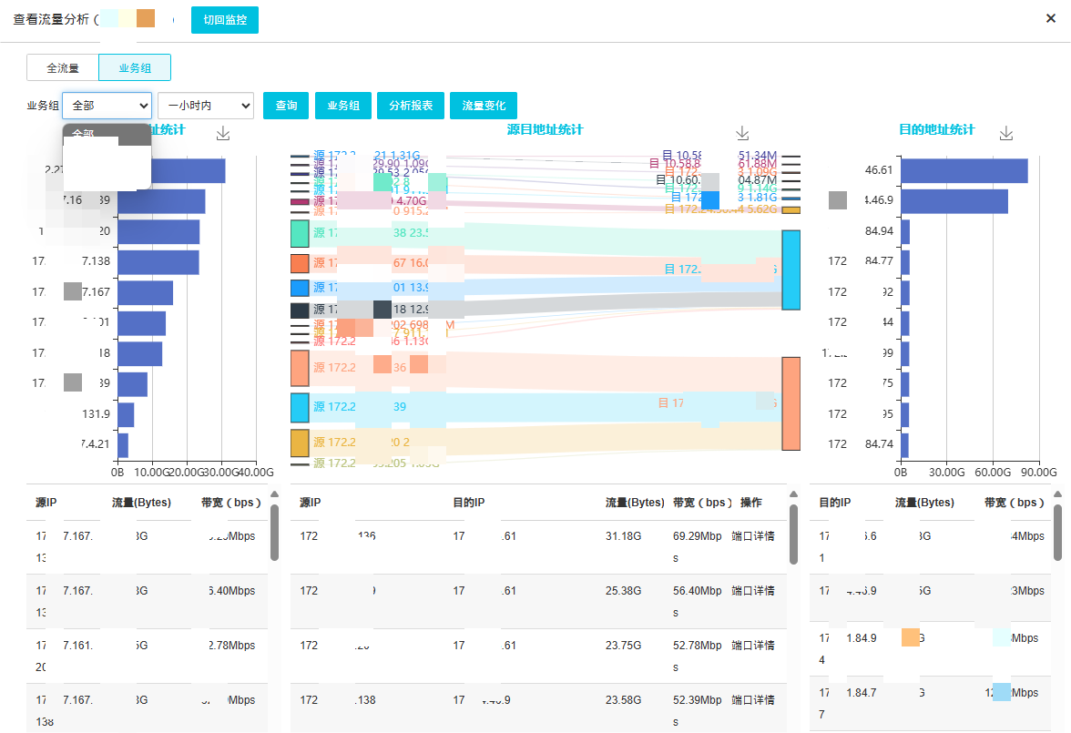This screenshot has height=733, width=1071.
Task: Click the 源IP header in left table
Action: click(46, 503)
